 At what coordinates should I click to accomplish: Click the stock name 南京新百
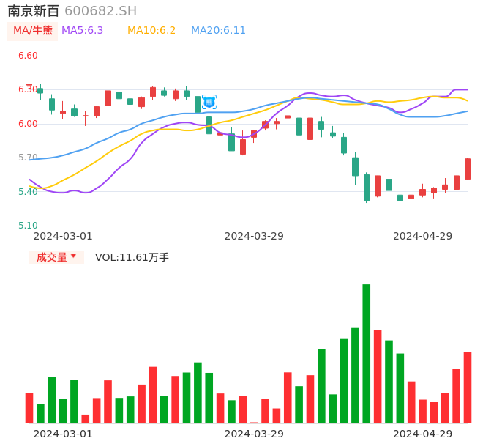pos(34,11)
